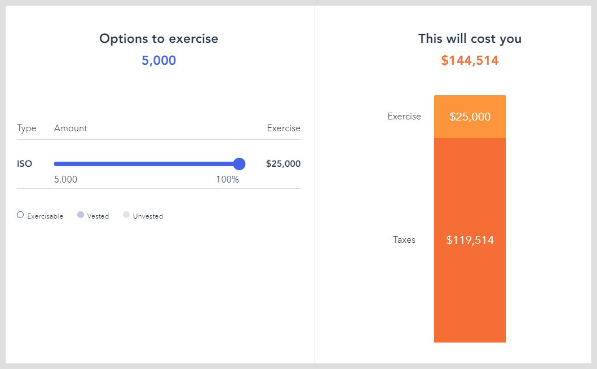This screenshot has height=369, width=597.
Task: Toggle the Vested legend indicator dot
Action: [80, 215]
